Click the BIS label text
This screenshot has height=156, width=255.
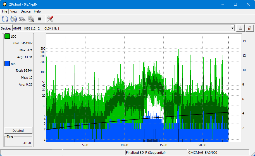13,64
